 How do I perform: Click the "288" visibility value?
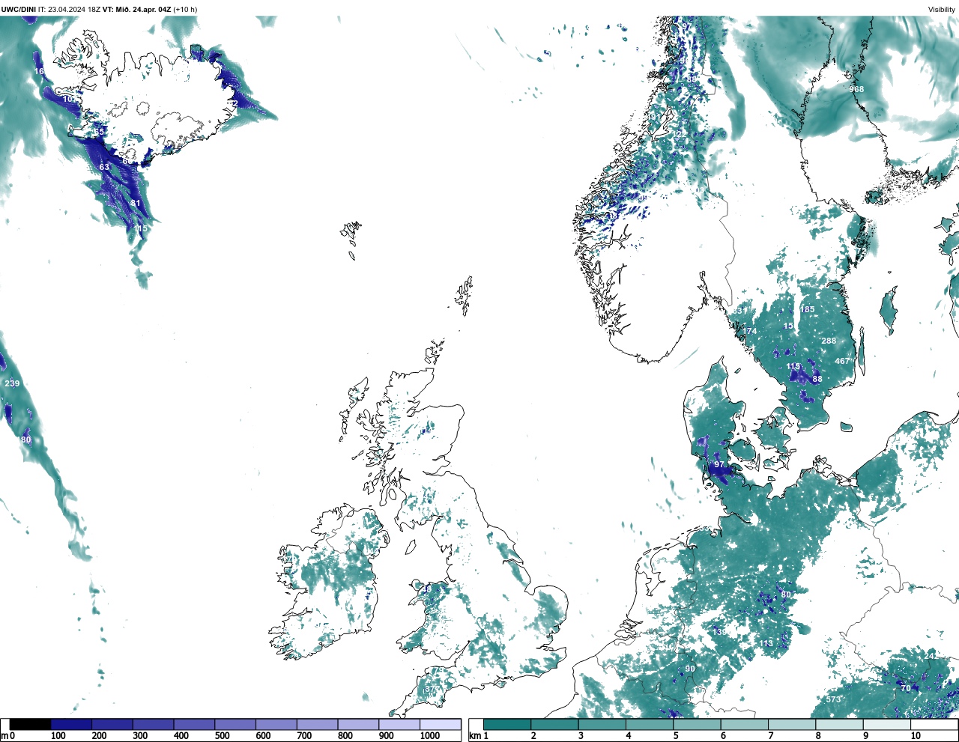tap(829, 341)
